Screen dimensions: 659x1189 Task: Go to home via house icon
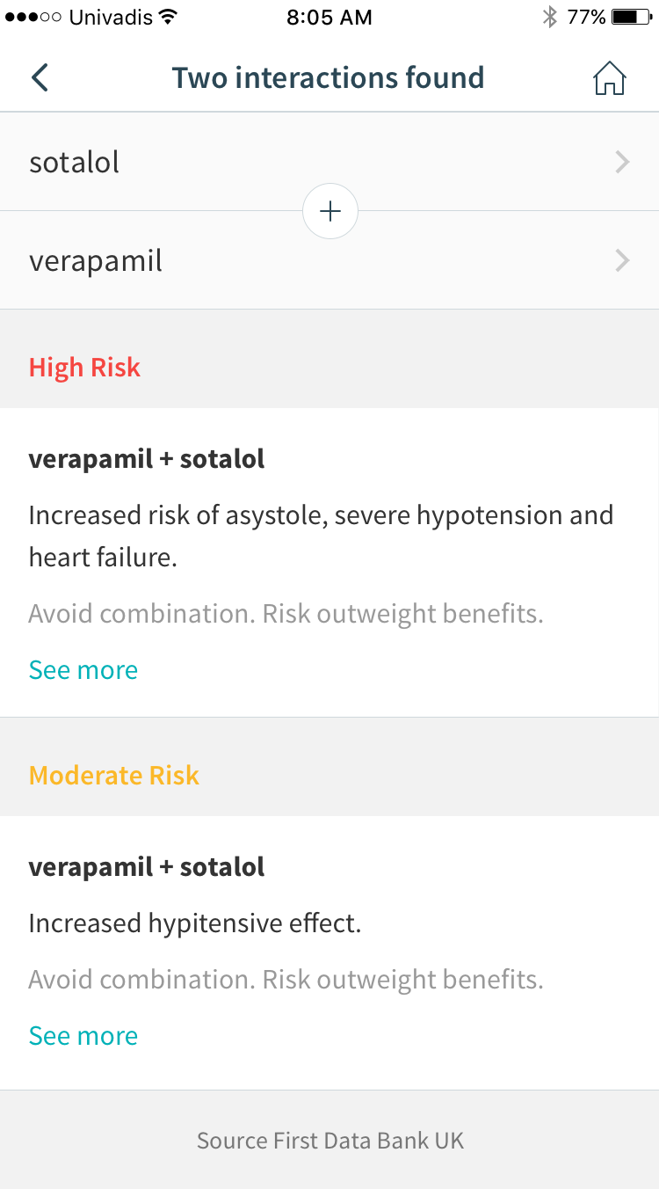609,78
